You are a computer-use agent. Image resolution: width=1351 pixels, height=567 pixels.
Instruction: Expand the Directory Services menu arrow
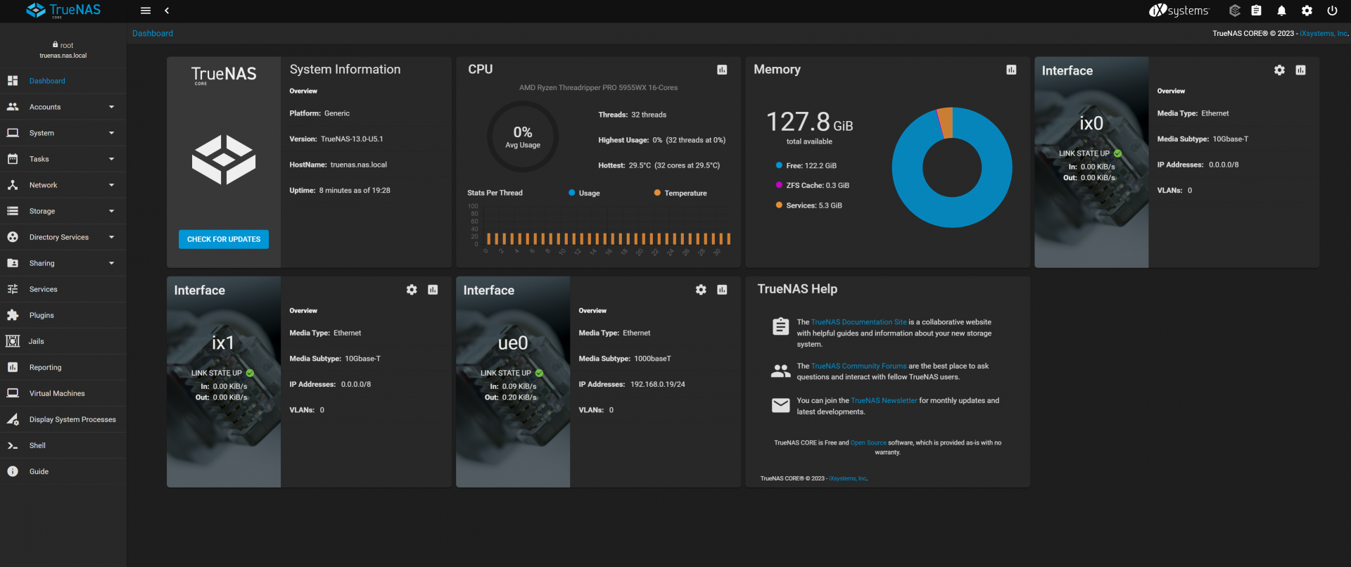111,237
